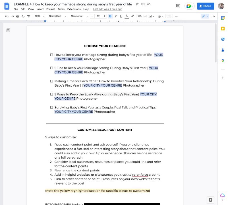The width and height of the screenshot is (228, 205).
Task: Open the Normal text style dropdown
Action: coord(57,16)
